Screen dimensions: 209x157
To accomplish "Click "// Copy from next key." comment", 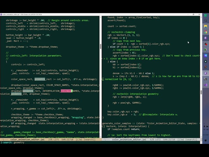I will point(127,41).
